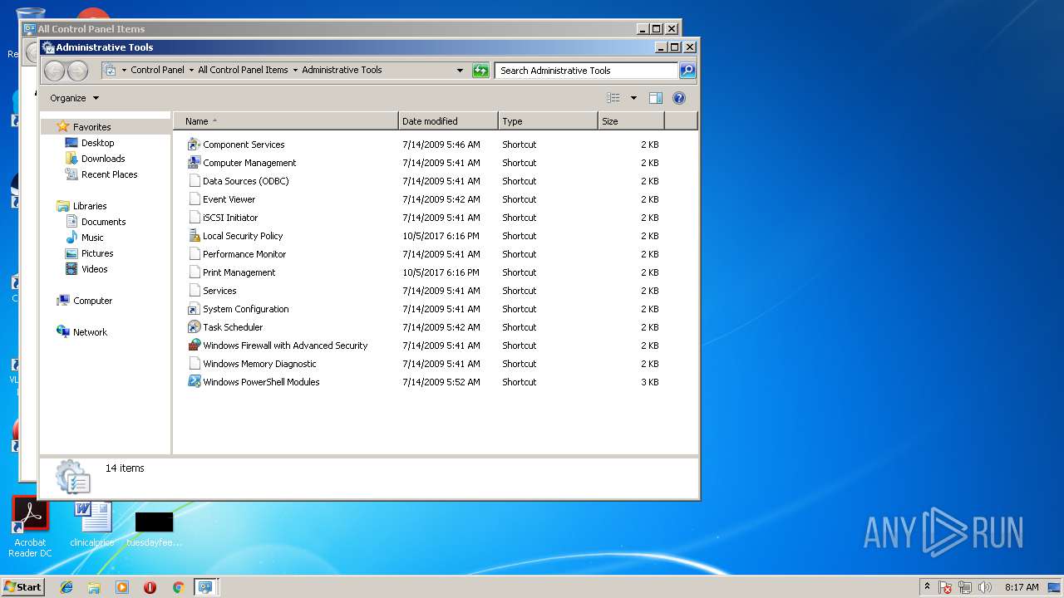Launch Internet Explorer from taskbar
Viewport: 1064px width, 598px height.
pyautogui.click(x=66, y=587)
